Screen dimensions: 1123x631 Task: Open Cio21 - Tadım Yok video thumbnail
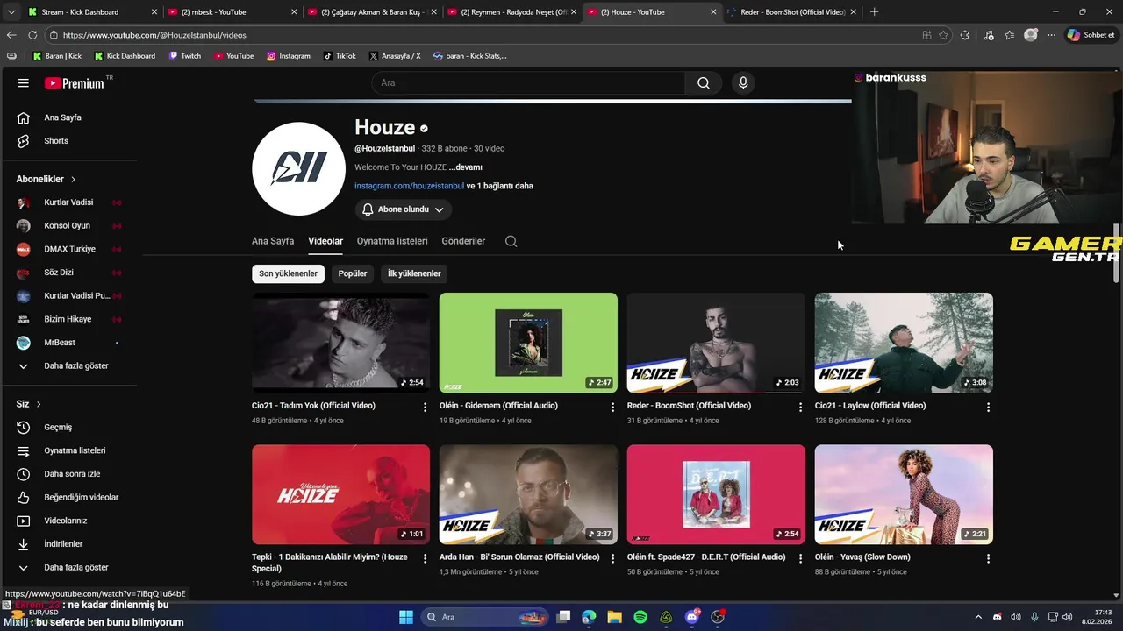[340, 343]
